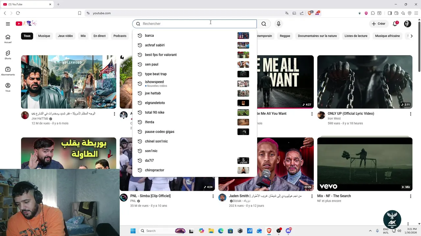The image size is (421, 236).
Task: Open Discord from the taskbar
Action: coord(288,231)
